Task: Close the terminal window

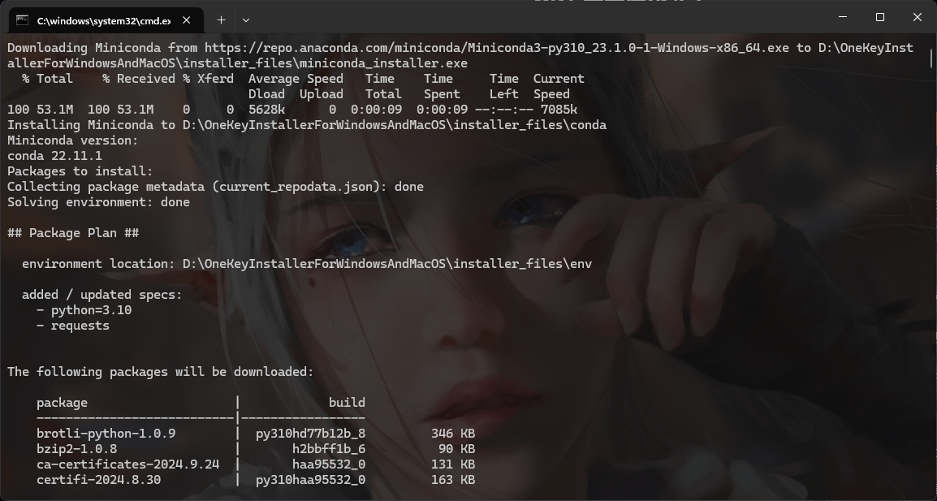Action: click(x=918, y=17)
